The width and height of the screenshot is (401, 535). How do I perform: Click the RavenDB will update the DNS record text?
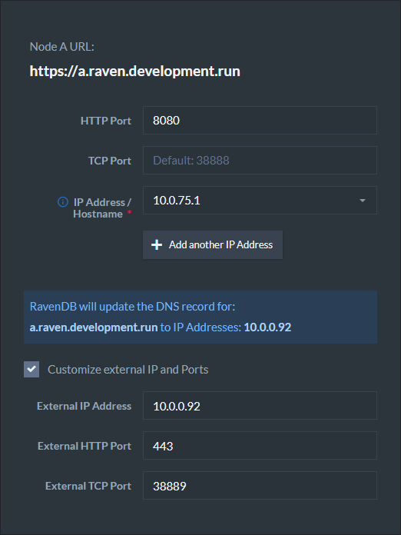[132, 307]
